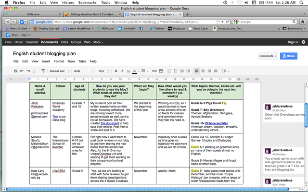Open Latest Headlines bookmark dropdown
308x192 pixels.
78,28
